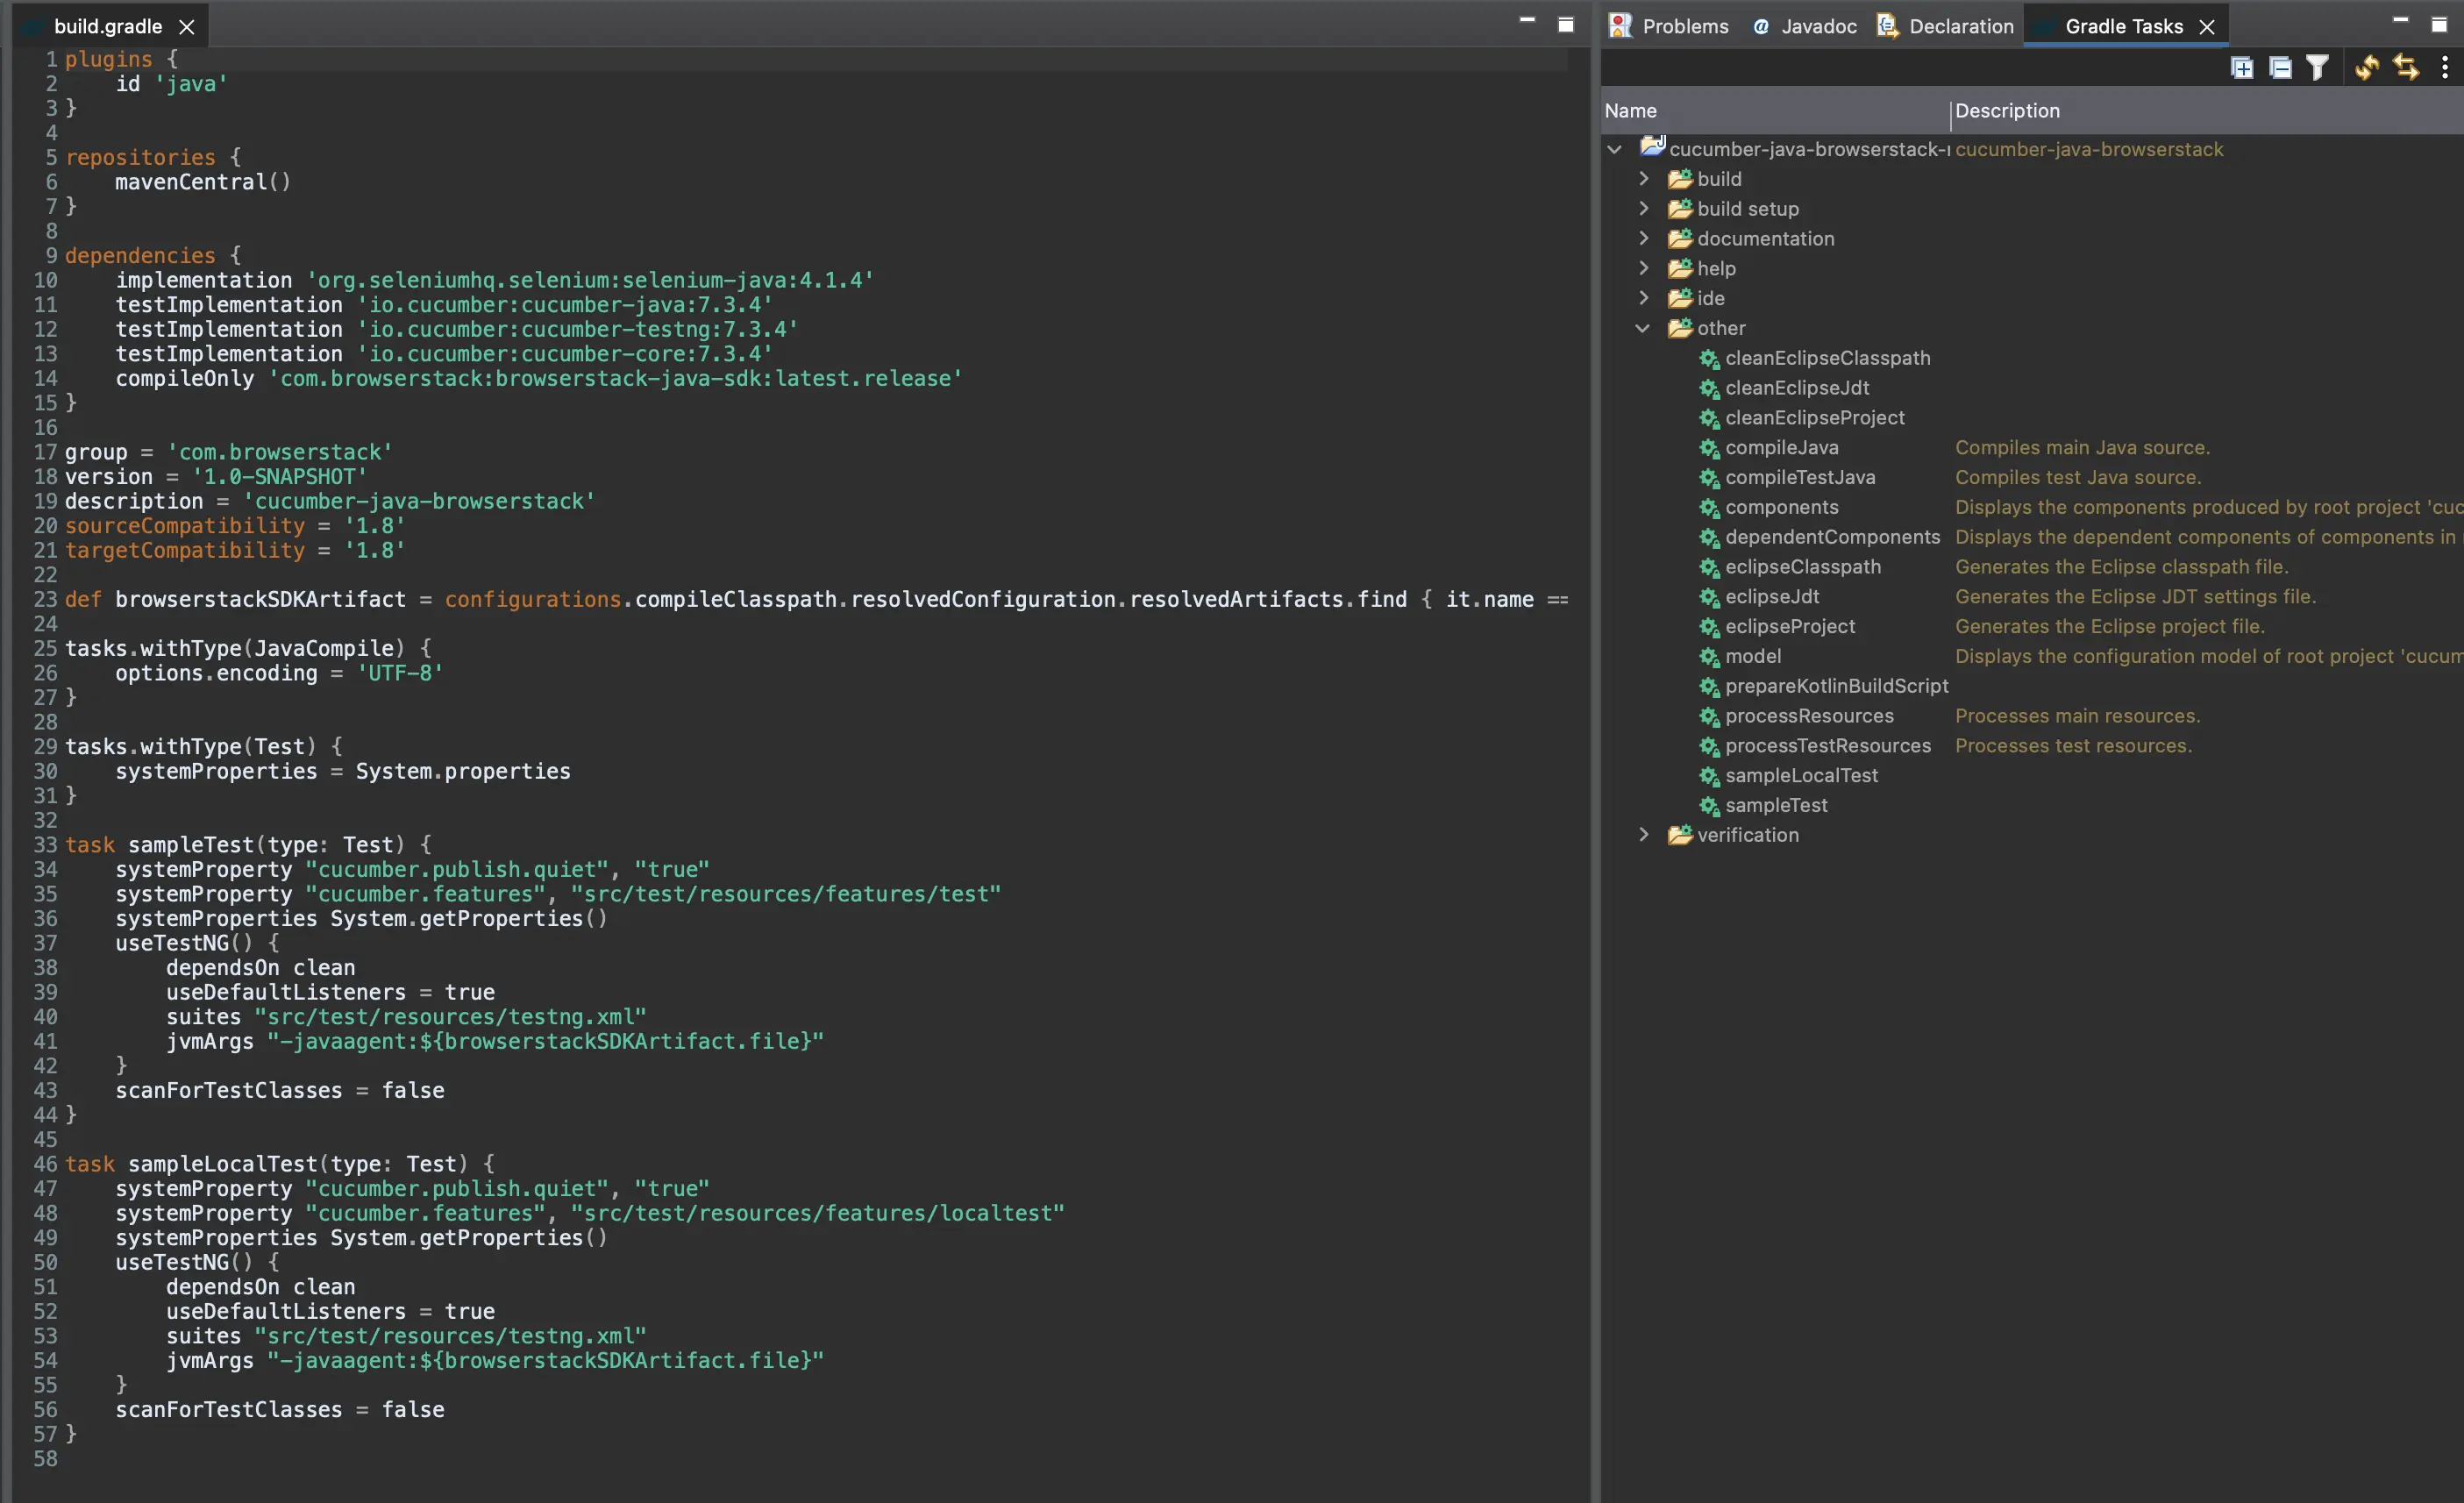Click the Description column header
The width and height of the screenshot is (2464, 1503).
tap(2007, 111)
